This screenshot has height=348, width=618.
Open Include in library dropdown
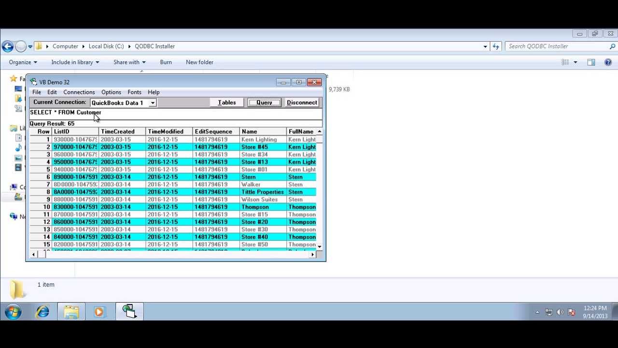75,62
